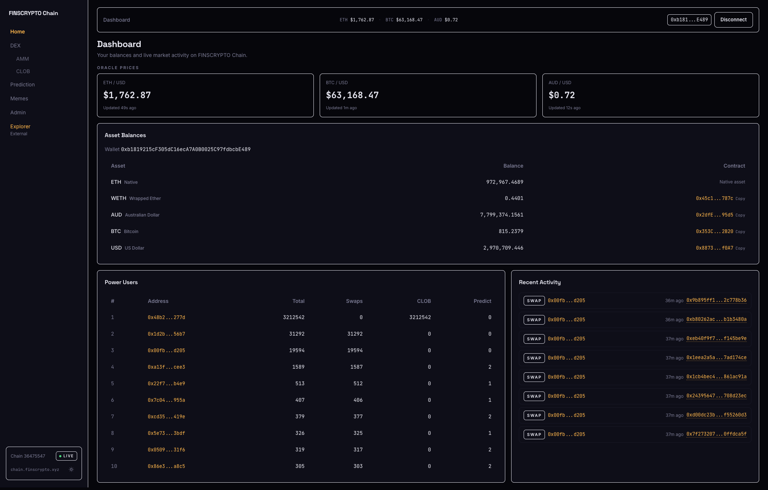This screenshot has height=490, width=768.
Task: Click the BTC balance 815.2379
Action: [511, 231]
